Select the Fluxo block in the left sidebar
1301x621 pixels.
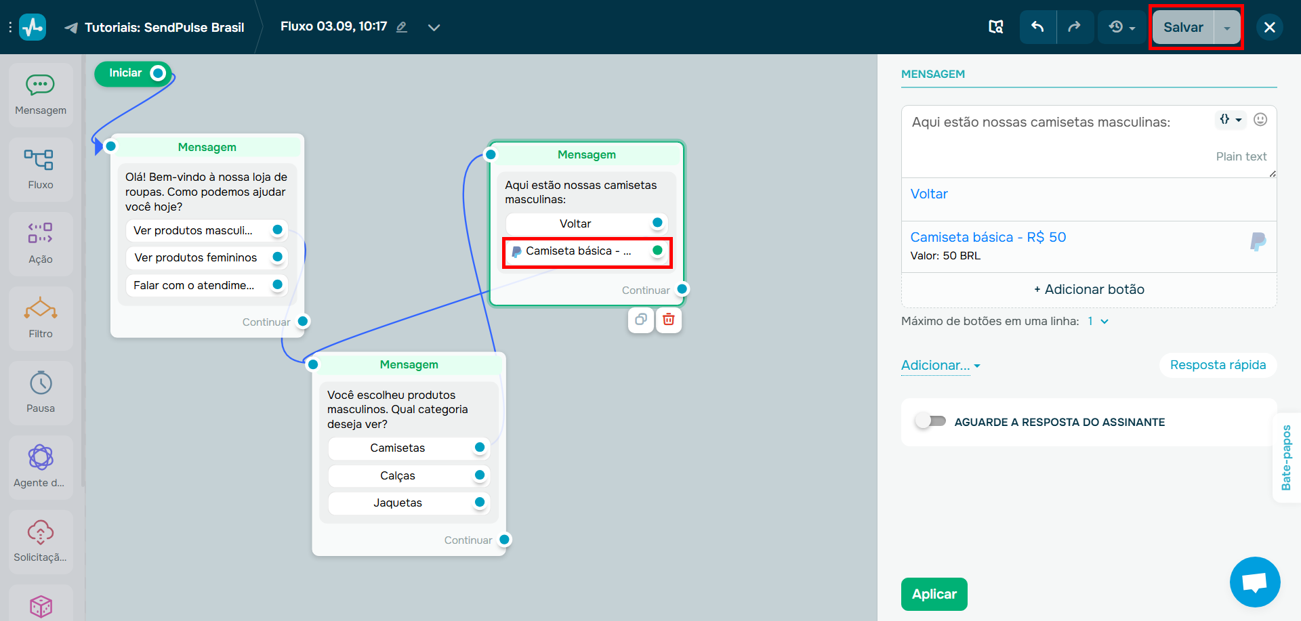pyautogui.click(x=41, y=168)
